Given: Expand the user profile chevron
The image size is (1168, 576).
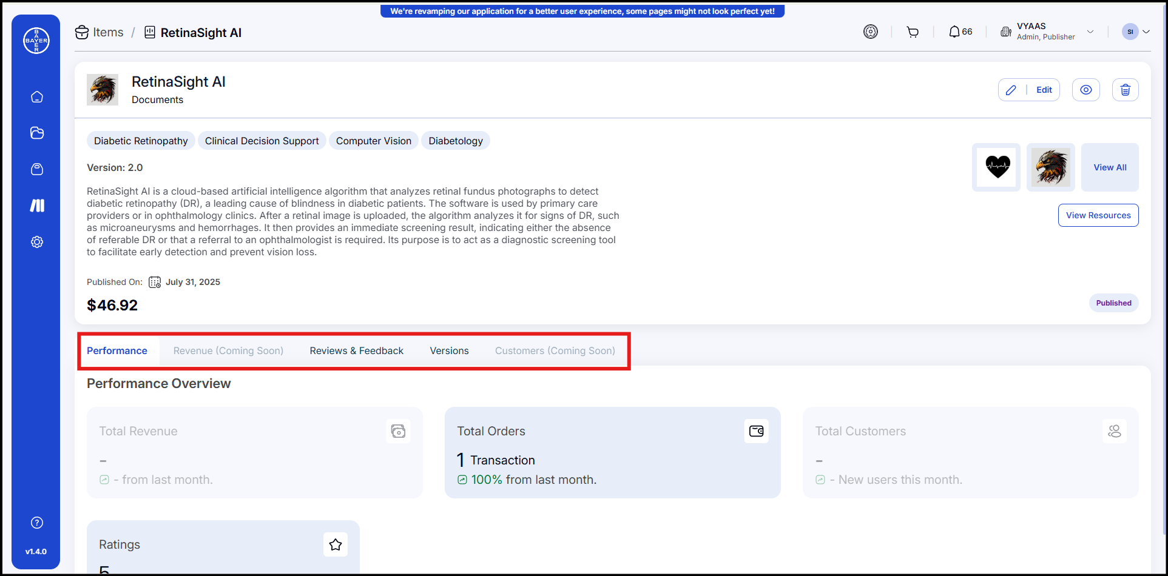Looking at the screenshot, I should click(x=1146, y=32).
